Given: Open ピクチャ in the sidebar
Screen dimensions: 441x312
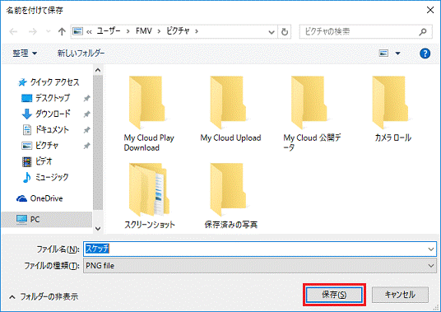Looking at the screenshot, I should point(40,146).
